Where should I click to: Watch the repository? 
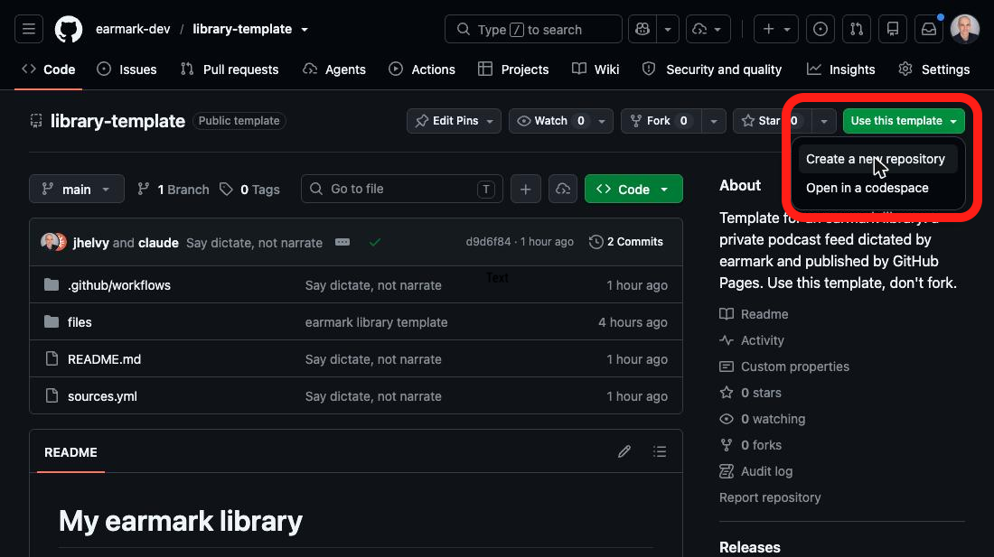tap(550, 121)
